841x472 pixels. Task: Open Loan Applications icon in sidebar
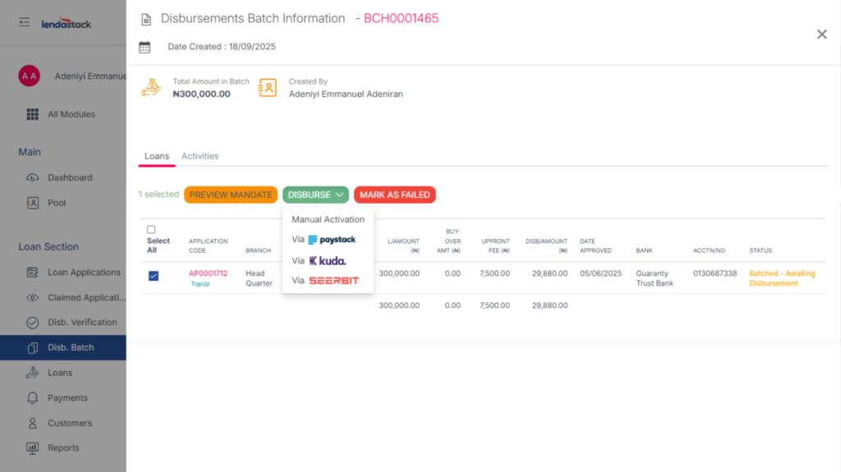click(x=33, y=273)
